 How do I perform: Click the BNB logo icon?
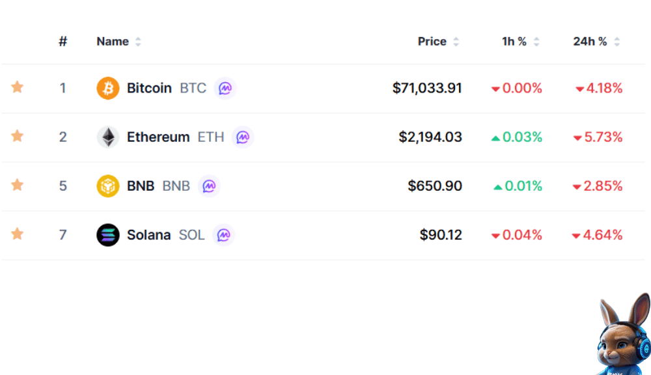[109, 186]
